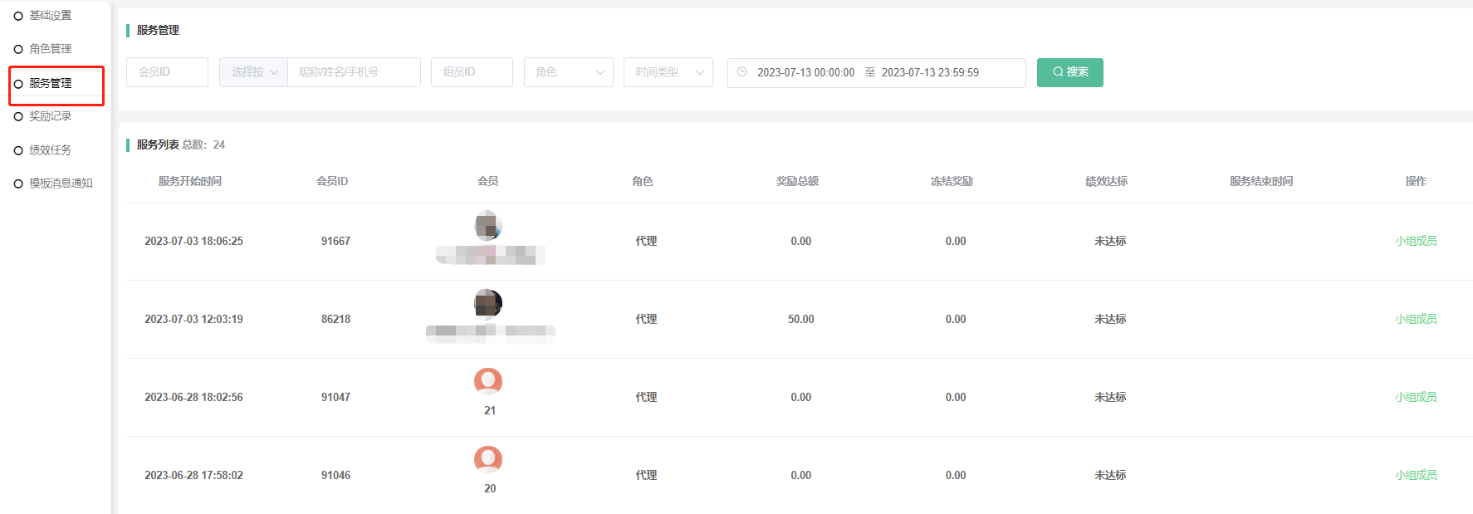
Task: Open the 角色 dropdown filter
Action: coord(568,72)
